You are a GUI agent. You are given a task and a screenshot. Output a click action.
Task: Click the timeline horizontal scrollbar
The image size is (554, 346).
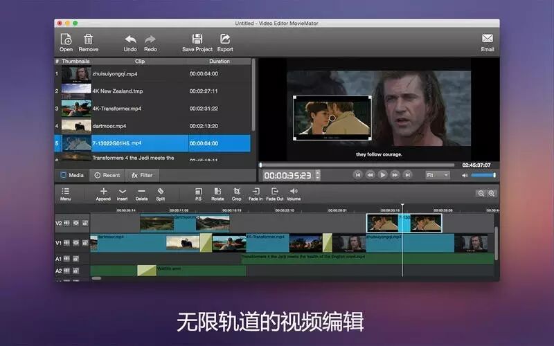[x=96, y=278]
